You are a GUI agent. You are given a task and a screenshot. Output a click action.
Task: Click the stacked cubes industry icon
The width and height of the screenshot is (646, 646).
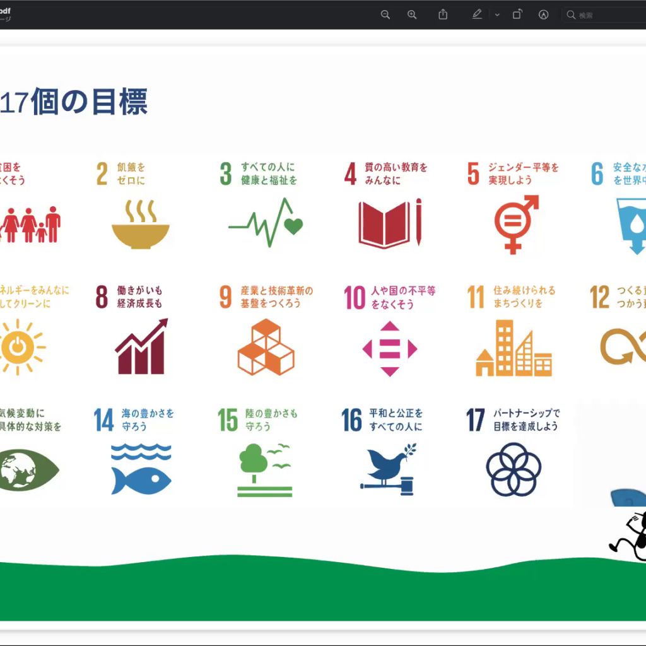click(266, 347)
